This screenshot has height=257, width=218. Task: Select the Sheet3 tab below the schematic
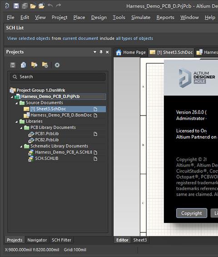point(140,240)
